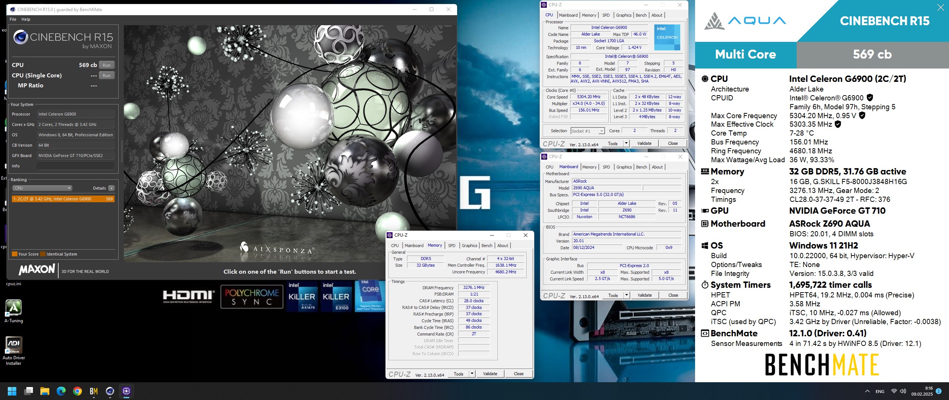The width and height of the screenshot is (949, 400).
Task: Click Model field Z690 AQUA in CPU-Z
Action: coord(606,188)
